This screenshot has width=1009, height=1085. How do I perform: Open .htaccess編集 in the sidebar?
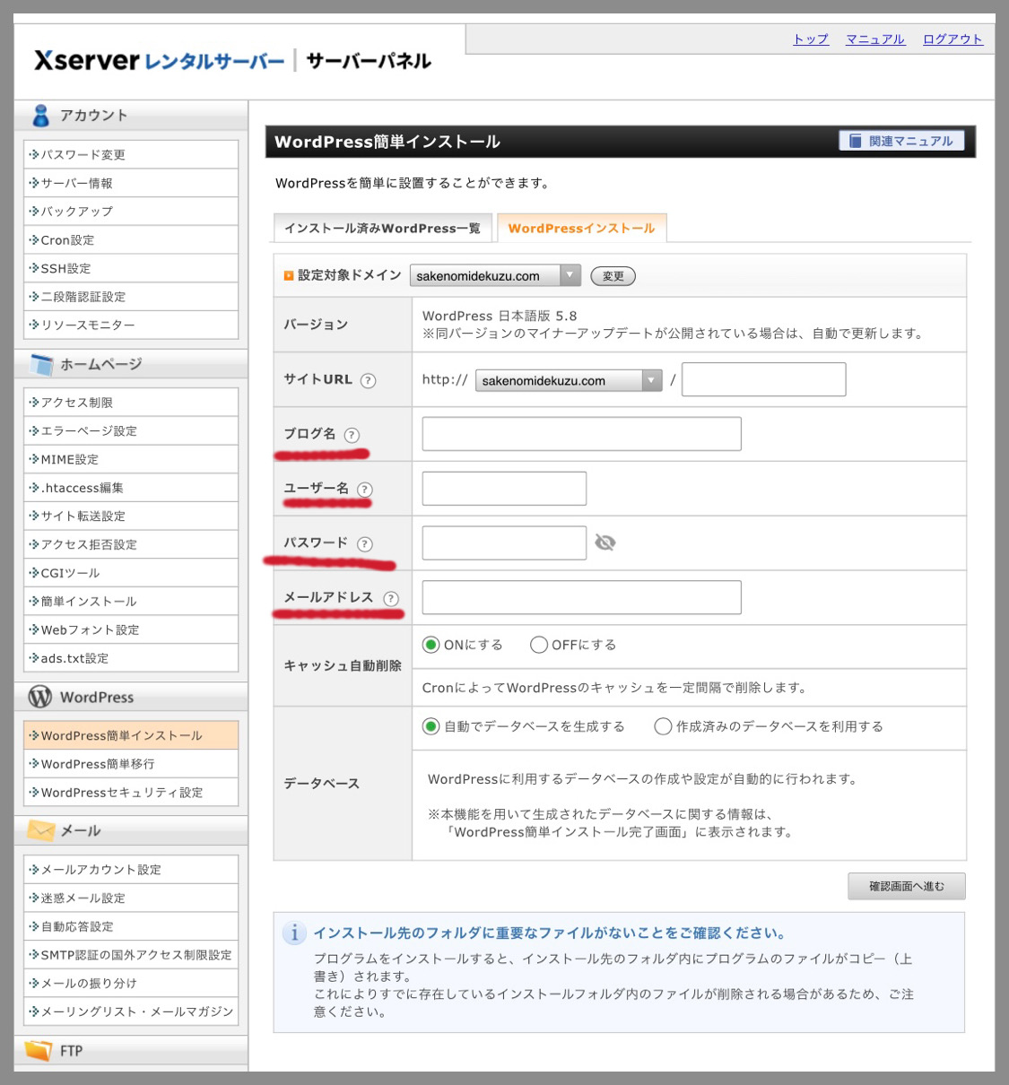click(x=131, y=488)
